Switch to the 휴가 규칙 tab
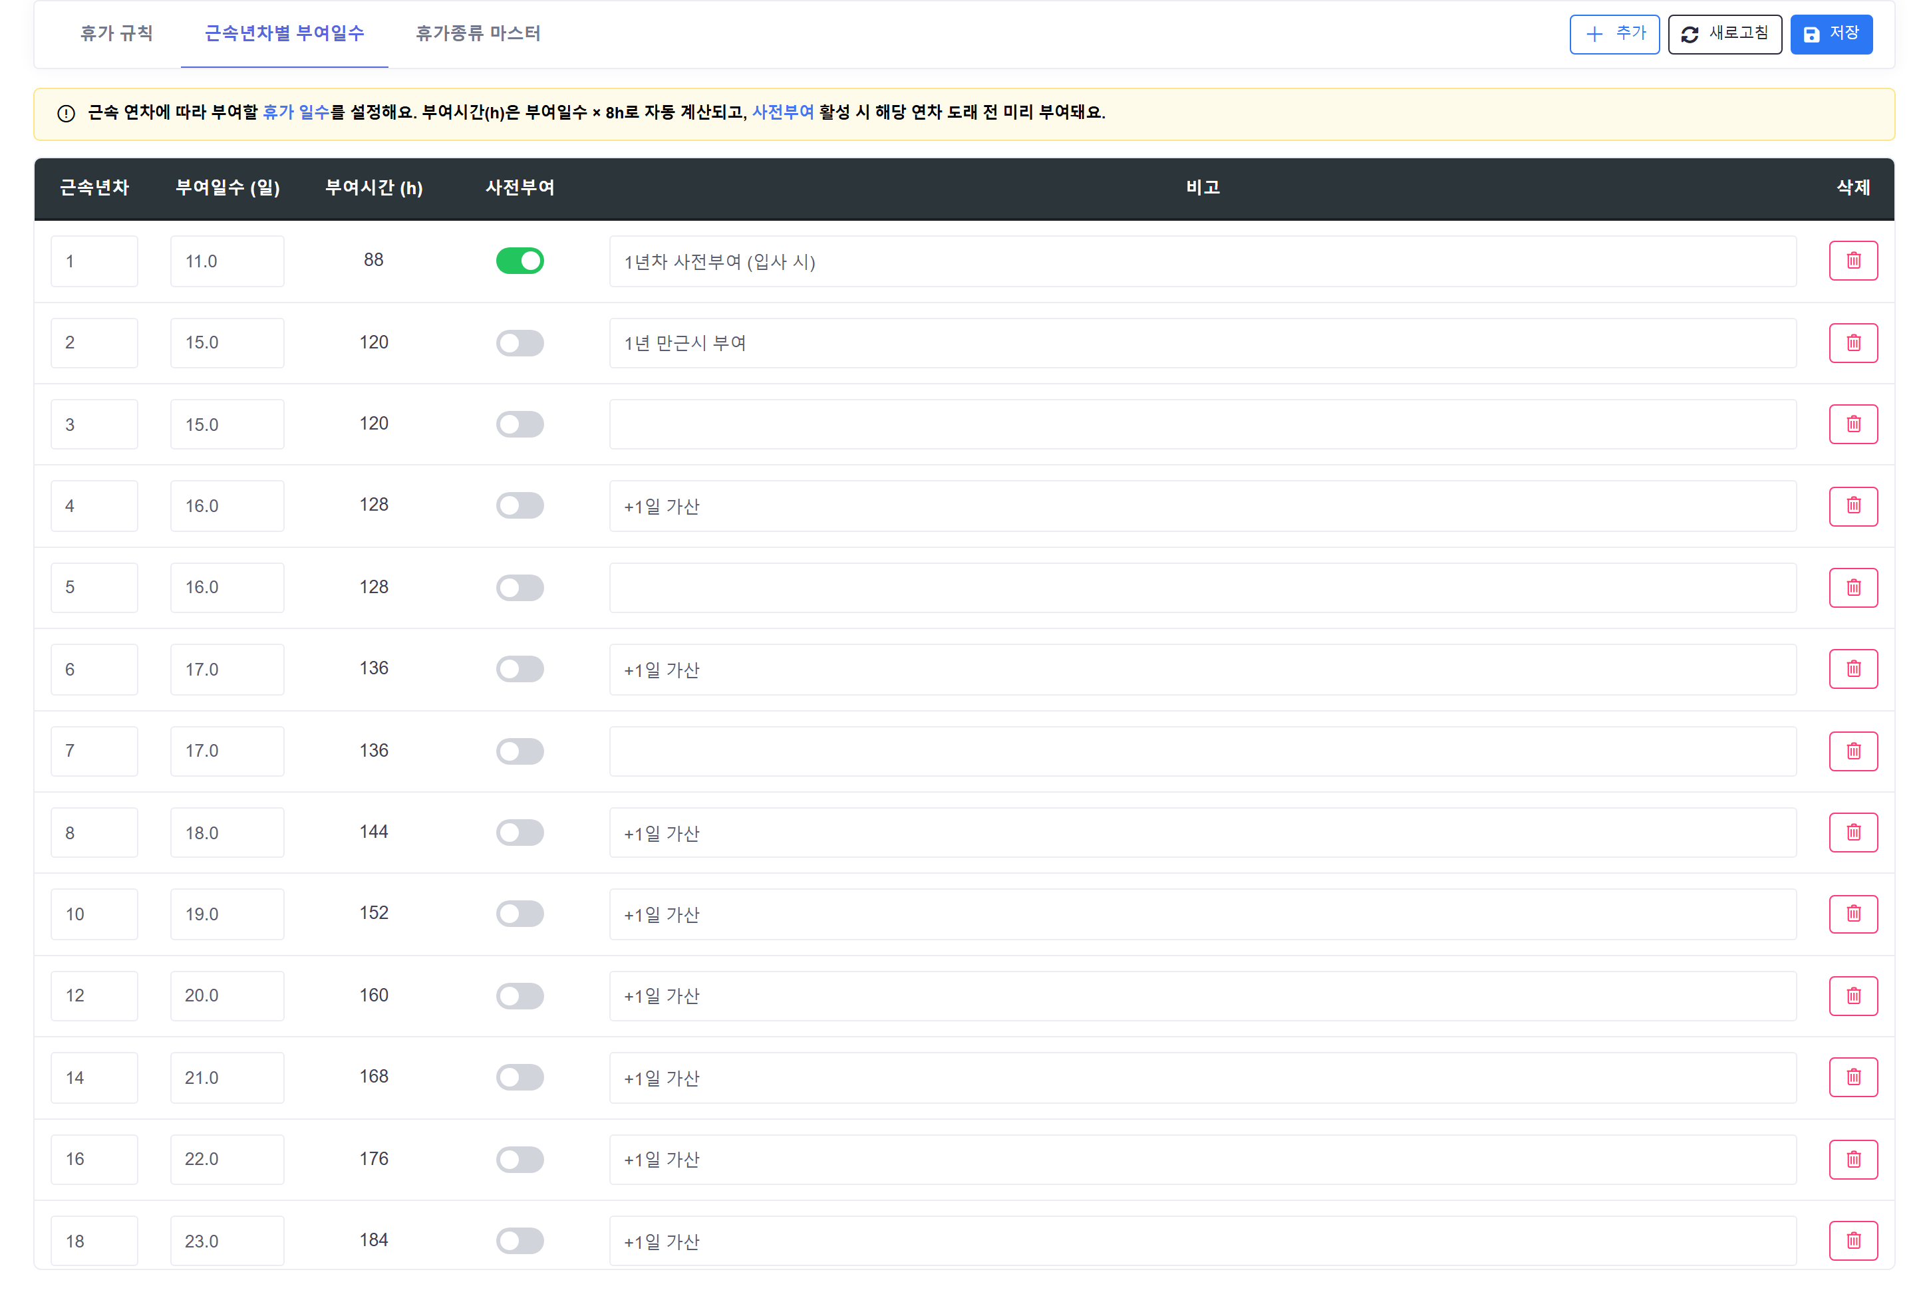 [x=117, y=33]
